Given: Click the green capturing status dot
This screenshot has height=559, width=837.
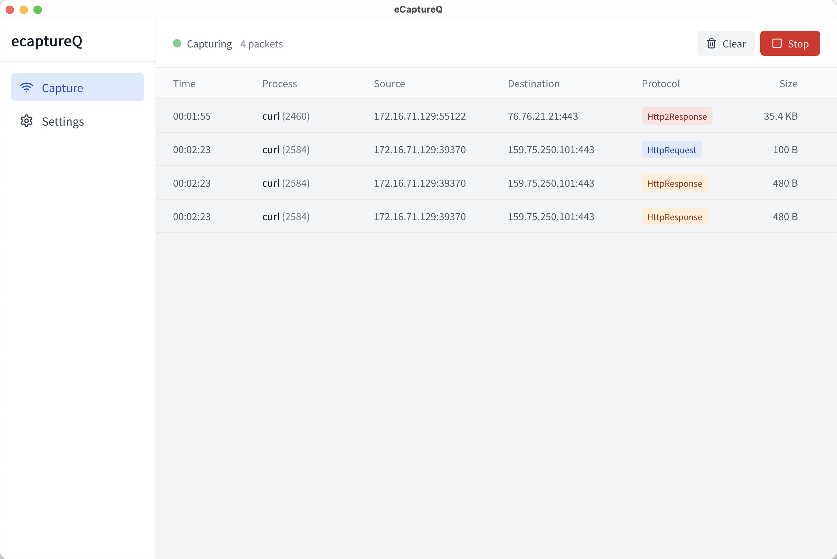Looking at the screenshot, I should [x=177, y=44].
